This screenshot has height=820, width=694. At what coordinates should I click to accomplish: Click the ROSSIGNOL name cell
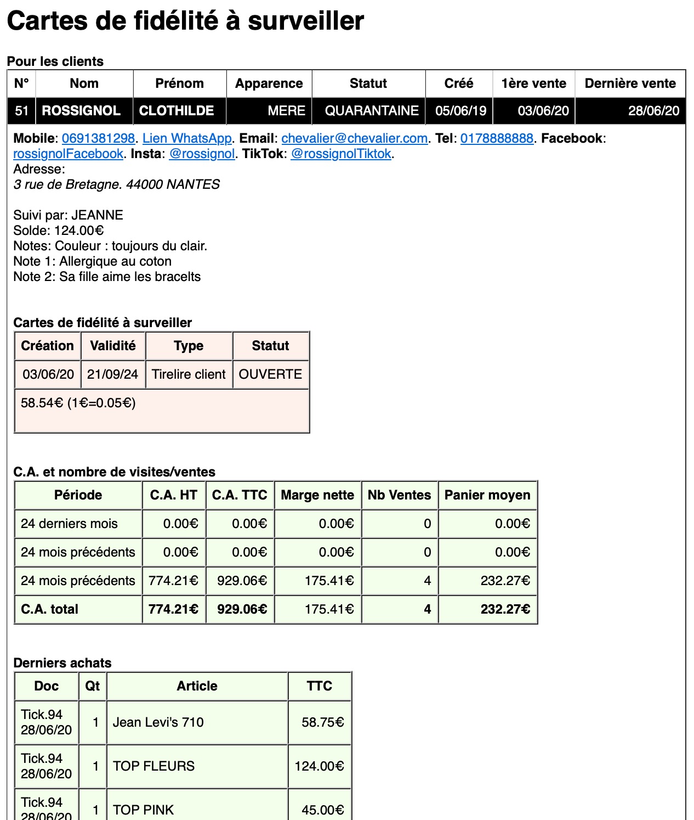point(81,111)
